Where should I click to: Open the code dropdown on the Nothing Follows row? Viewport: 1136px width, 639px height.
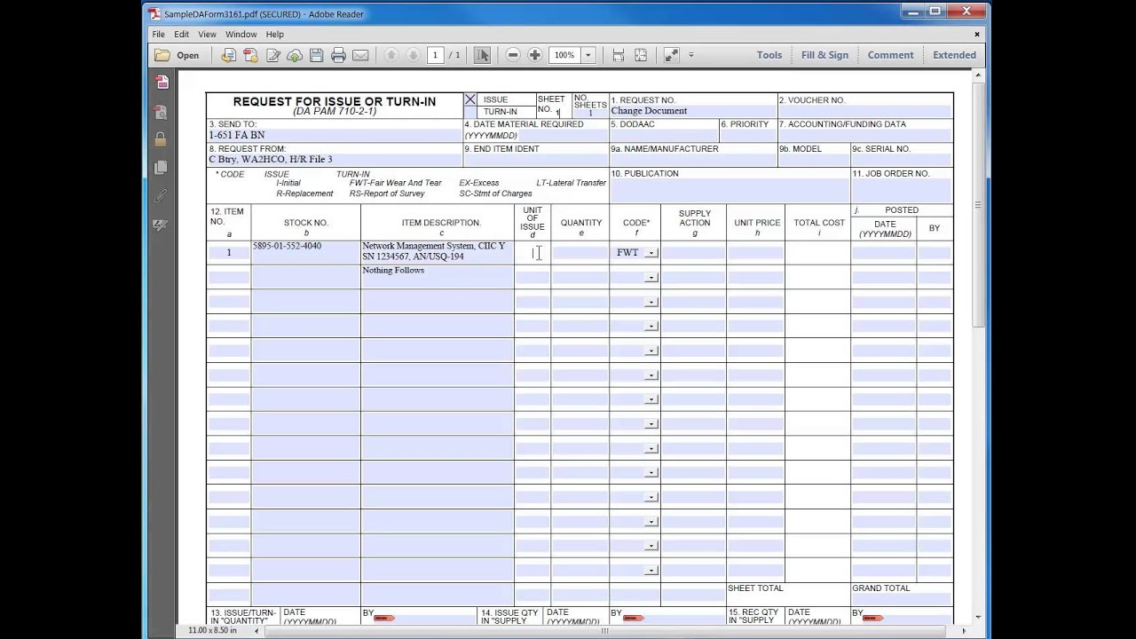click(x=651, y=278)
